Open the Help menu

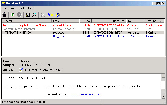point(31,8)
